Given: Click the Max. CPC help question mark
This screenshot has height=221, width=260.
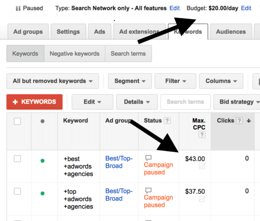Looking at the screenshot, I should pos(202,135).
